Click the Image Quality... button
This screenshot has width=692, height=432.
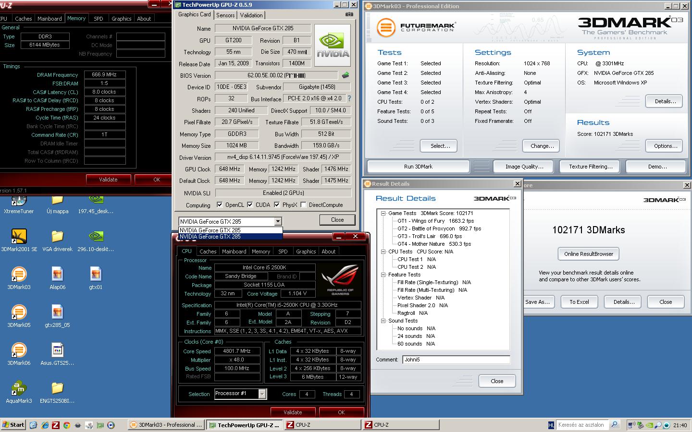[x=524, y=167]
